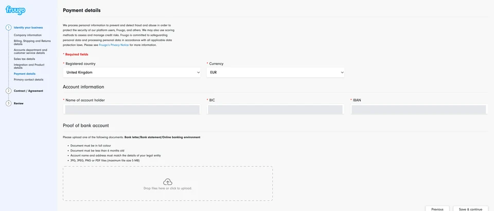
Task: Focus the BIC input field
Action: click(275, 109)
